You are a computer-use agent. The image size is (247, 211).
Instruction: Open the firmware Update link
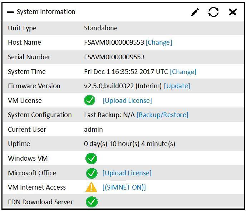coord(177,86)
